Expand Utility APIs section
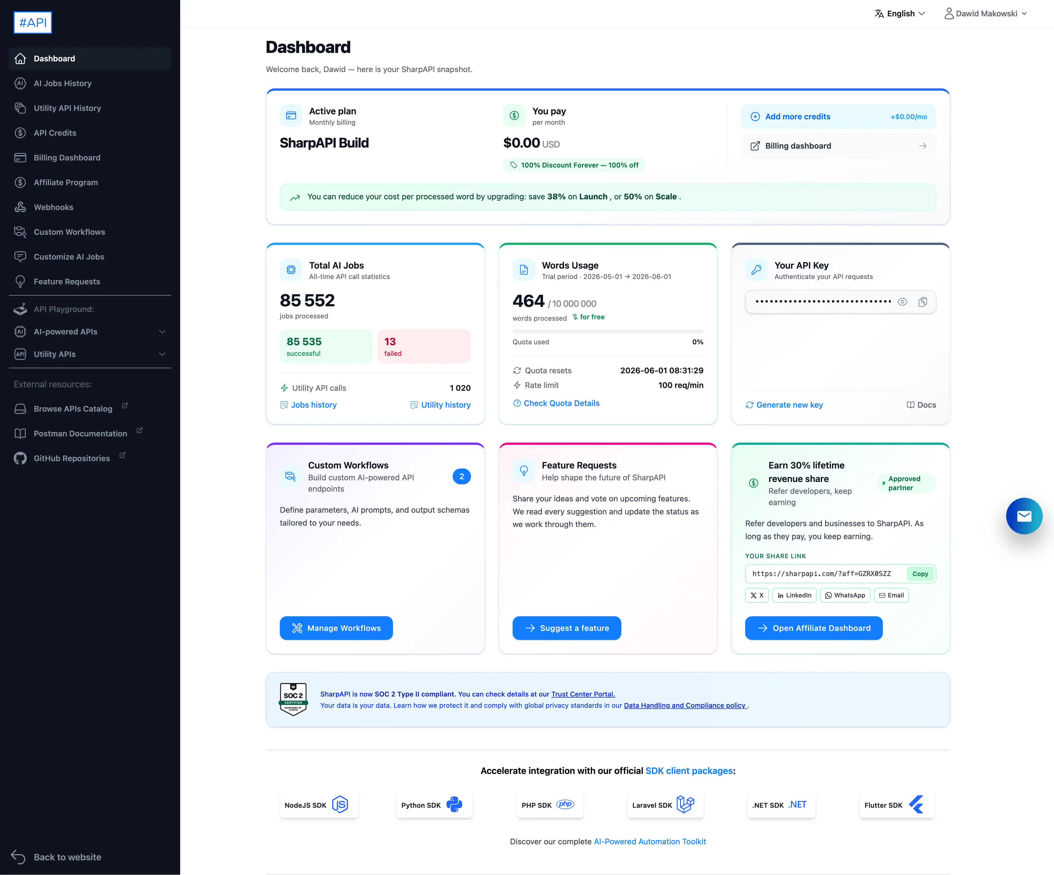The image size is (1054, 875). 90,354
